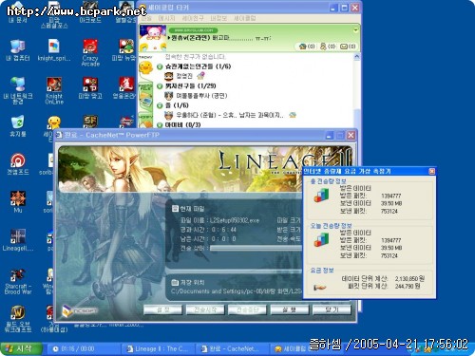Viewport: 475px width, 356px height.
Task: Launch the LineageII desktop shortcut
Action: 18,240
